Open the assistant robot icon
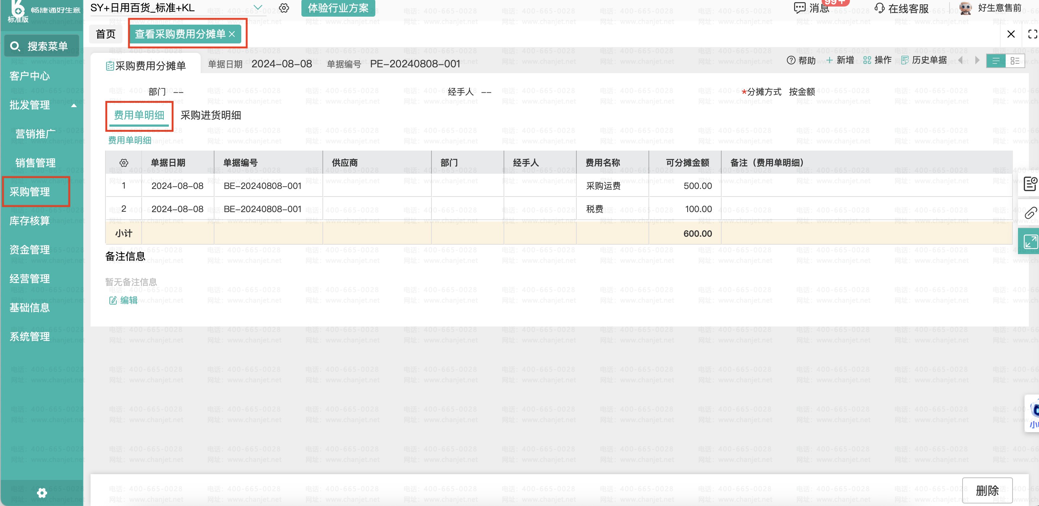 (x=1033, y=413)
